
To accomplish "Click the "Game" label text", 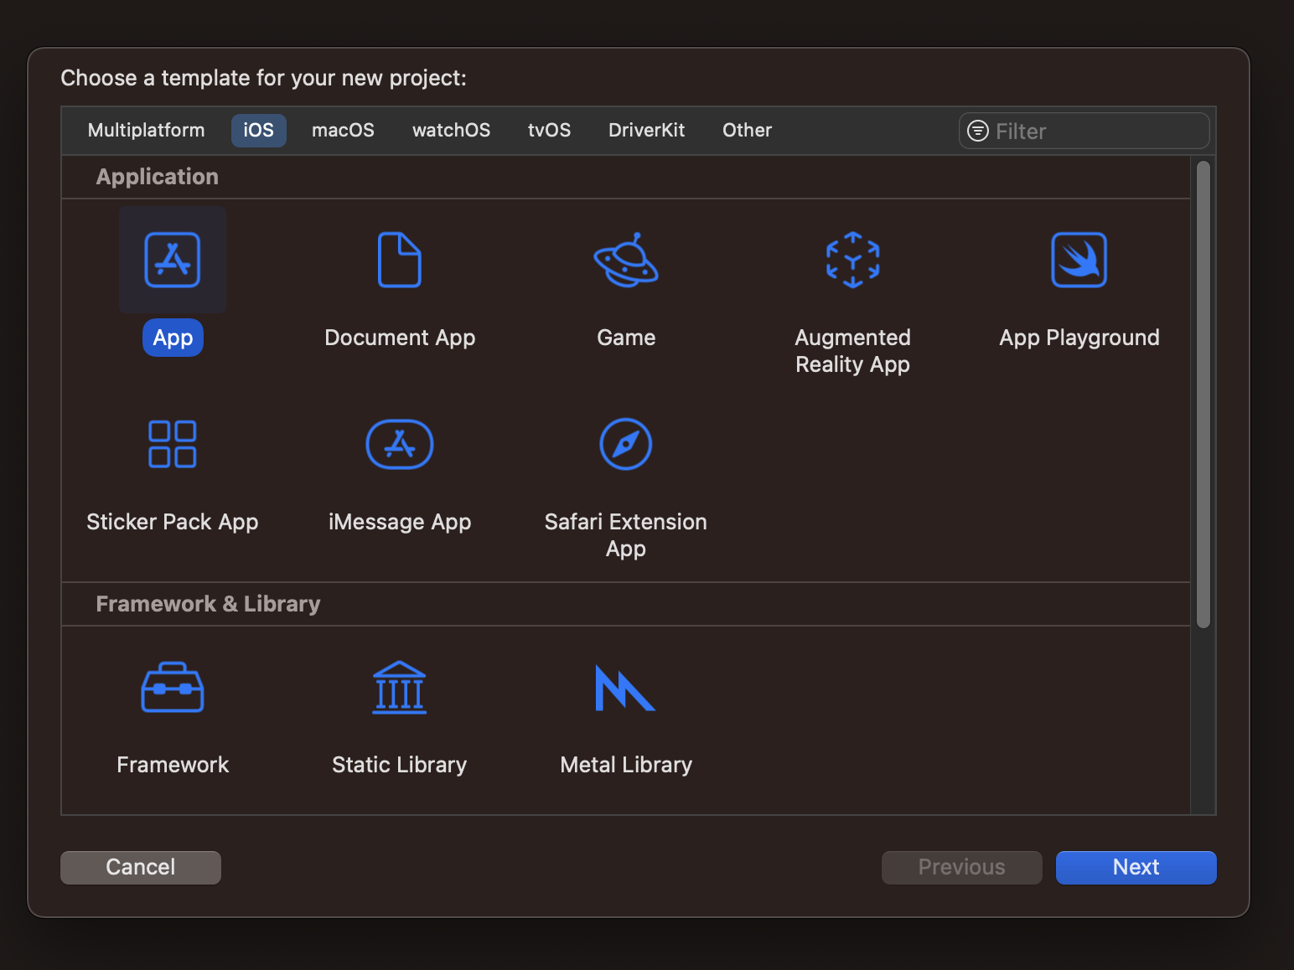I will pos(626,338).
